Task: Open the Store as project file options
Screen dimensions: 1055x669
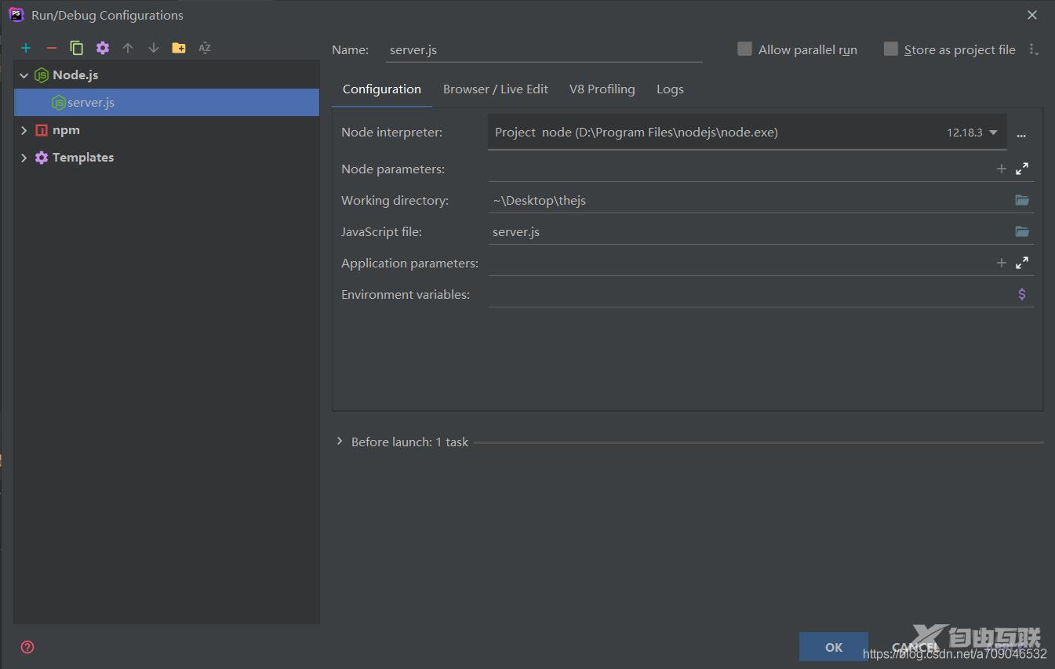Action: point(1034,49)
